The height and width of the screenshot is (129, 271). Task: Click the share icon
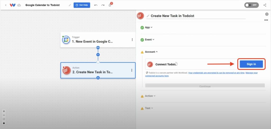[x=265, y=5]
